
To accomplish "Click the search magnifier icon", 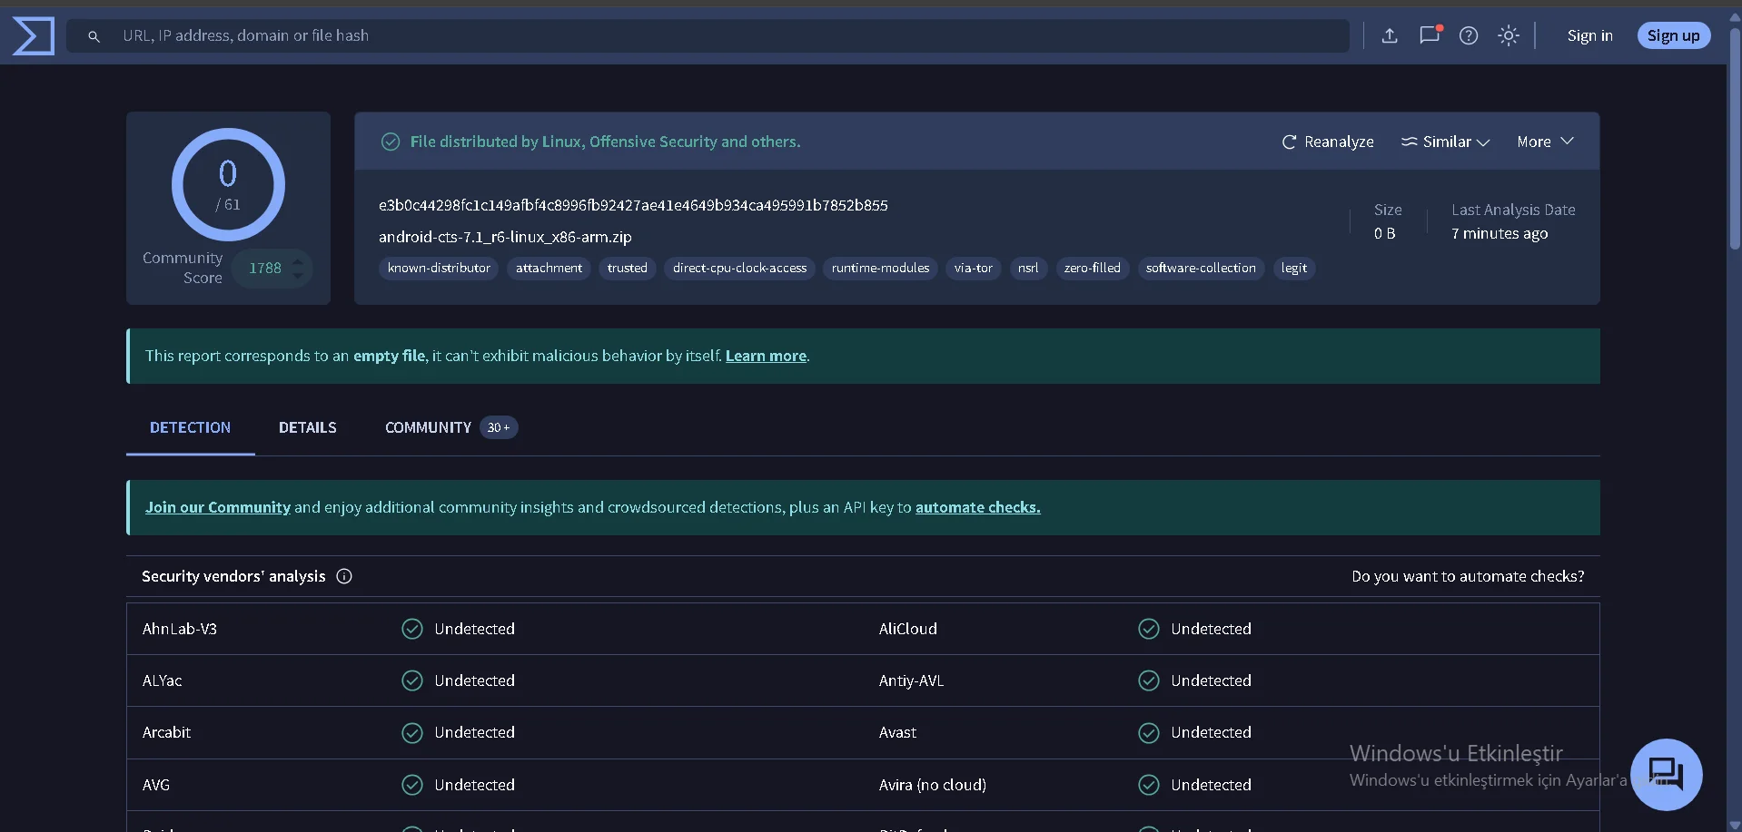I will click(x=94, y=36).
